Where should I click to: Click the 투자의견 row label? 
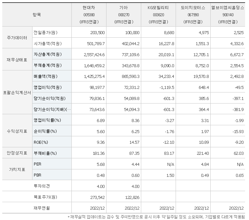(42, 186)
